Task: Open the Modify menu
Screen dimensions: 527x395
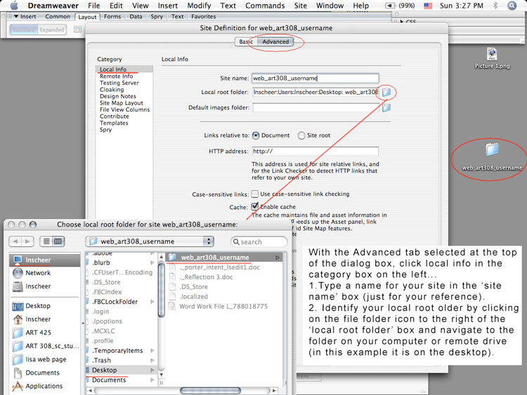Action: pyautogui.click(x=199, y=6)
